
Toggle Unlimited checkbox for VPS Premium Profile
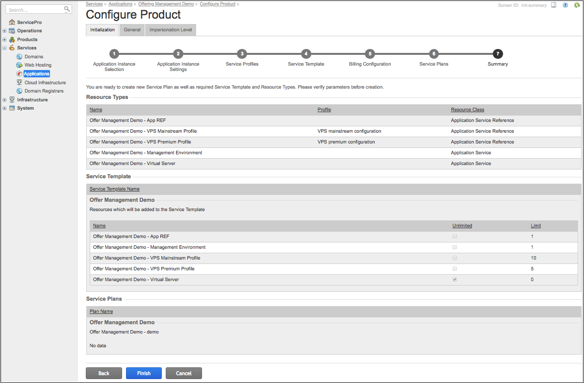click(455, 269)
